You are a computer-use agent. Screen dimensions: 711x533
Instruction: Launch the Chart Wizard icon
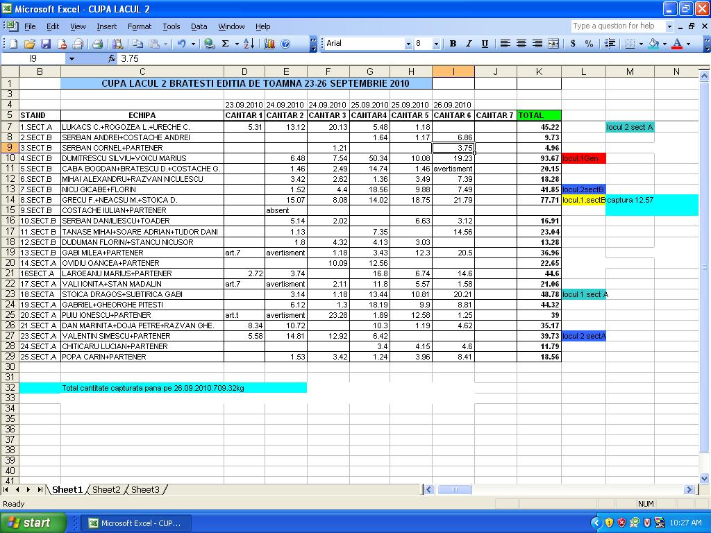click(x=269, y=44)
